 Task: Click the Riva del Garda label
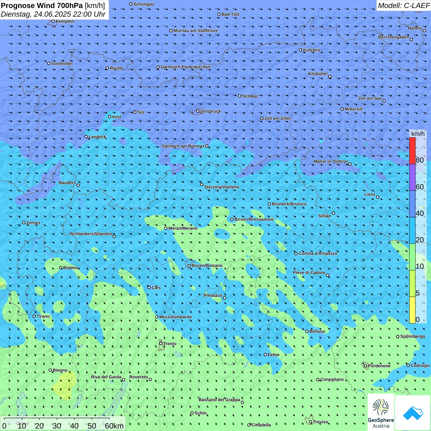pos(106,377)
